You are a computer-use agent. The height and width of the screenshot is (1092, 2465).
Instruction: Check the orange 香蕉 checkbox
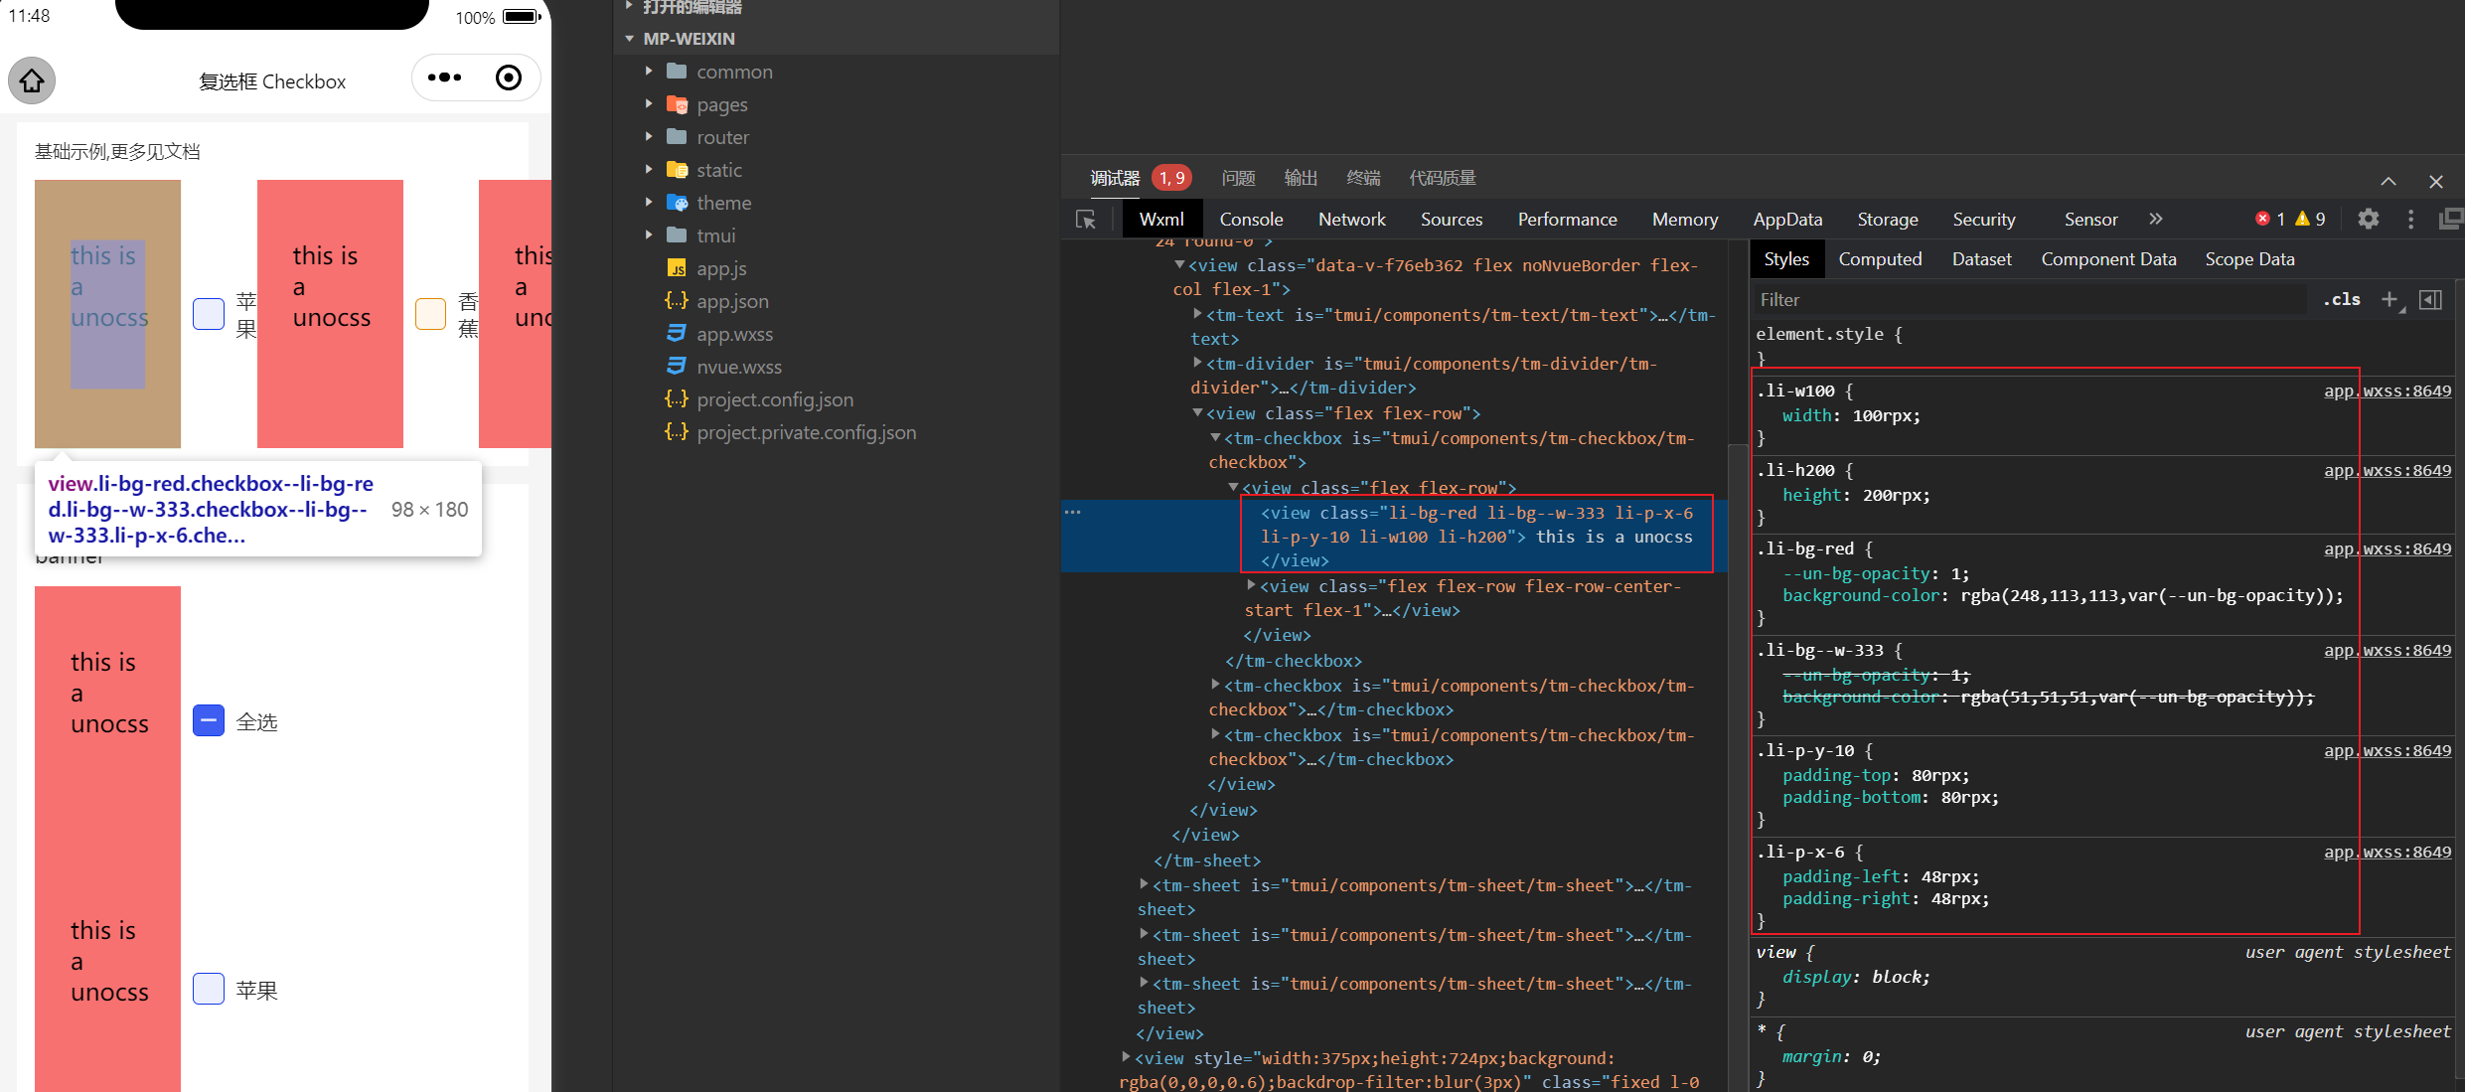(430, 314)
